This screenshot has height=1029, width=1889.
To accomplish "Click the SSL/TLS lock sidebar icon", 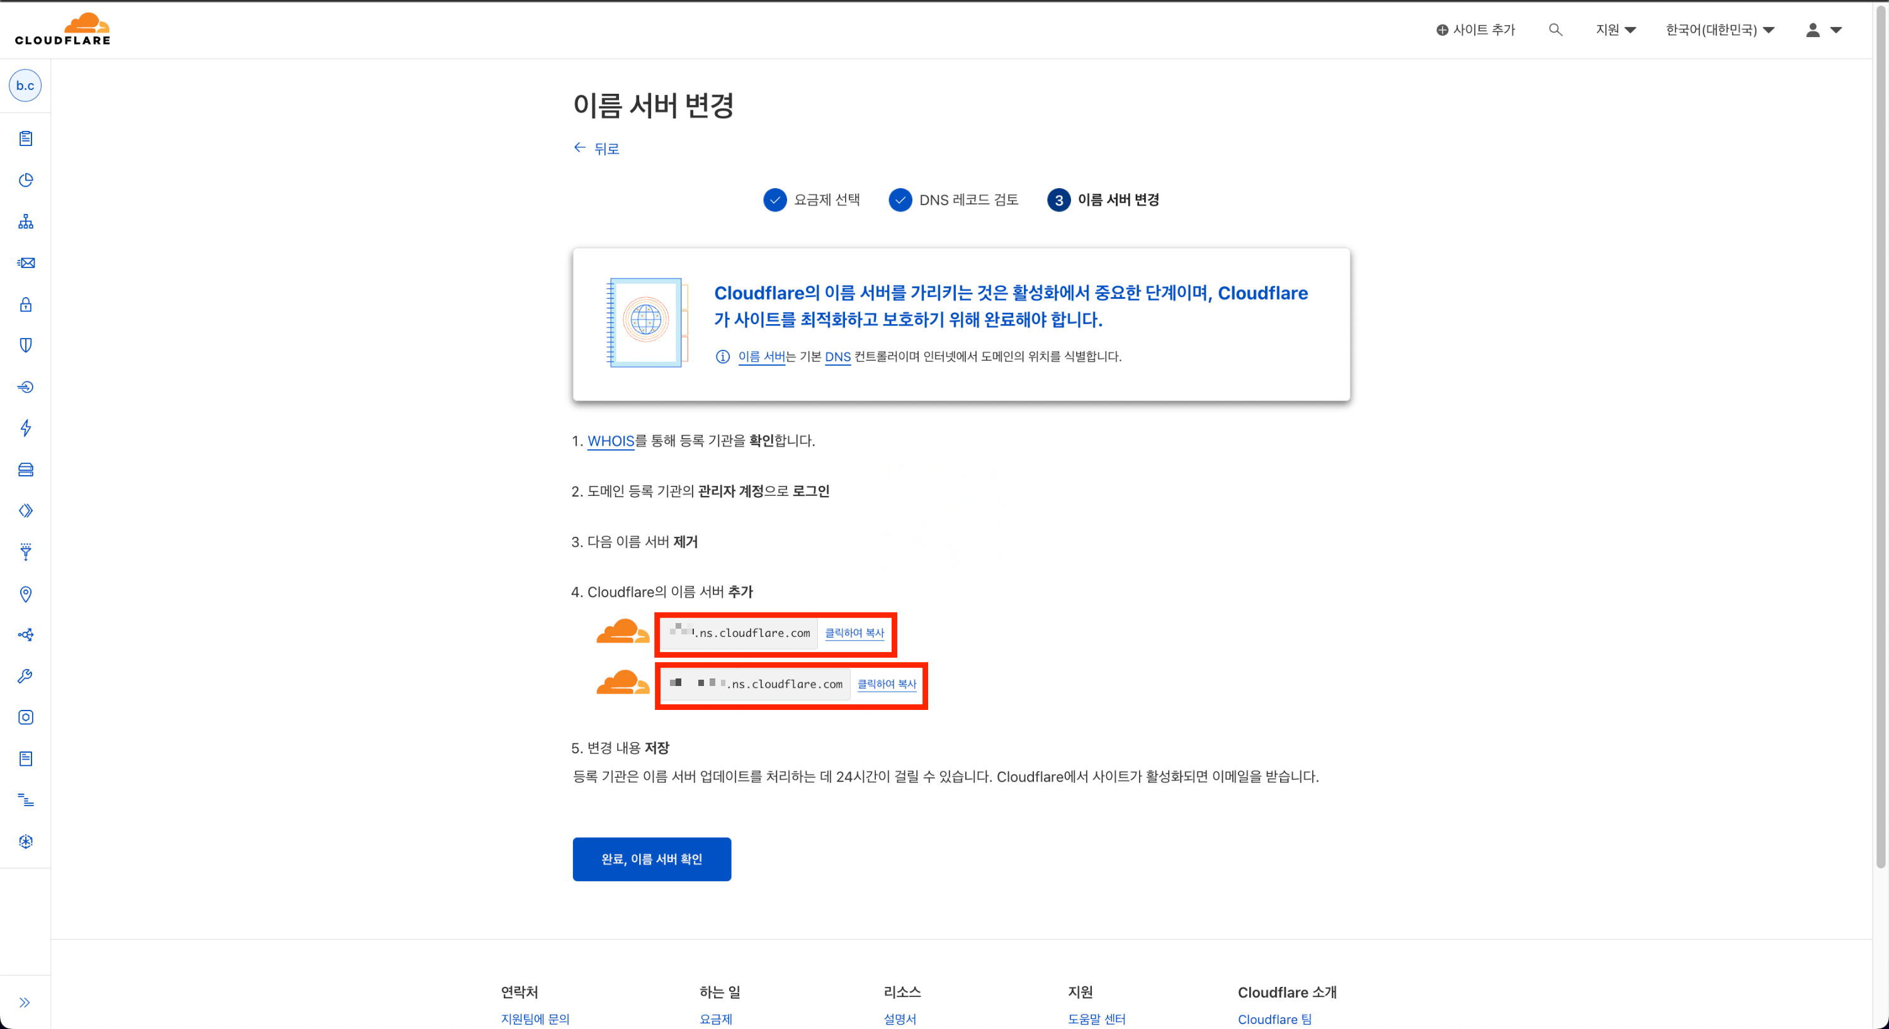I will [x=26, y=305].
